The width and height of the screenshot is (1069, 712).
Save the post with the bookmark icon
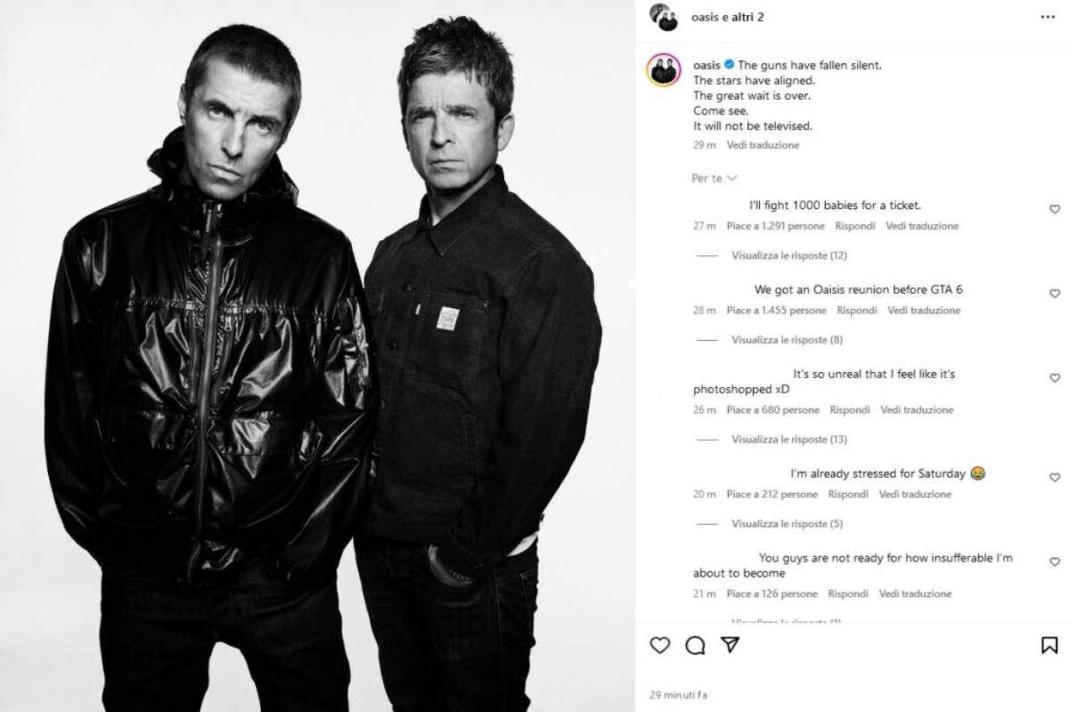click(1049, 645)
